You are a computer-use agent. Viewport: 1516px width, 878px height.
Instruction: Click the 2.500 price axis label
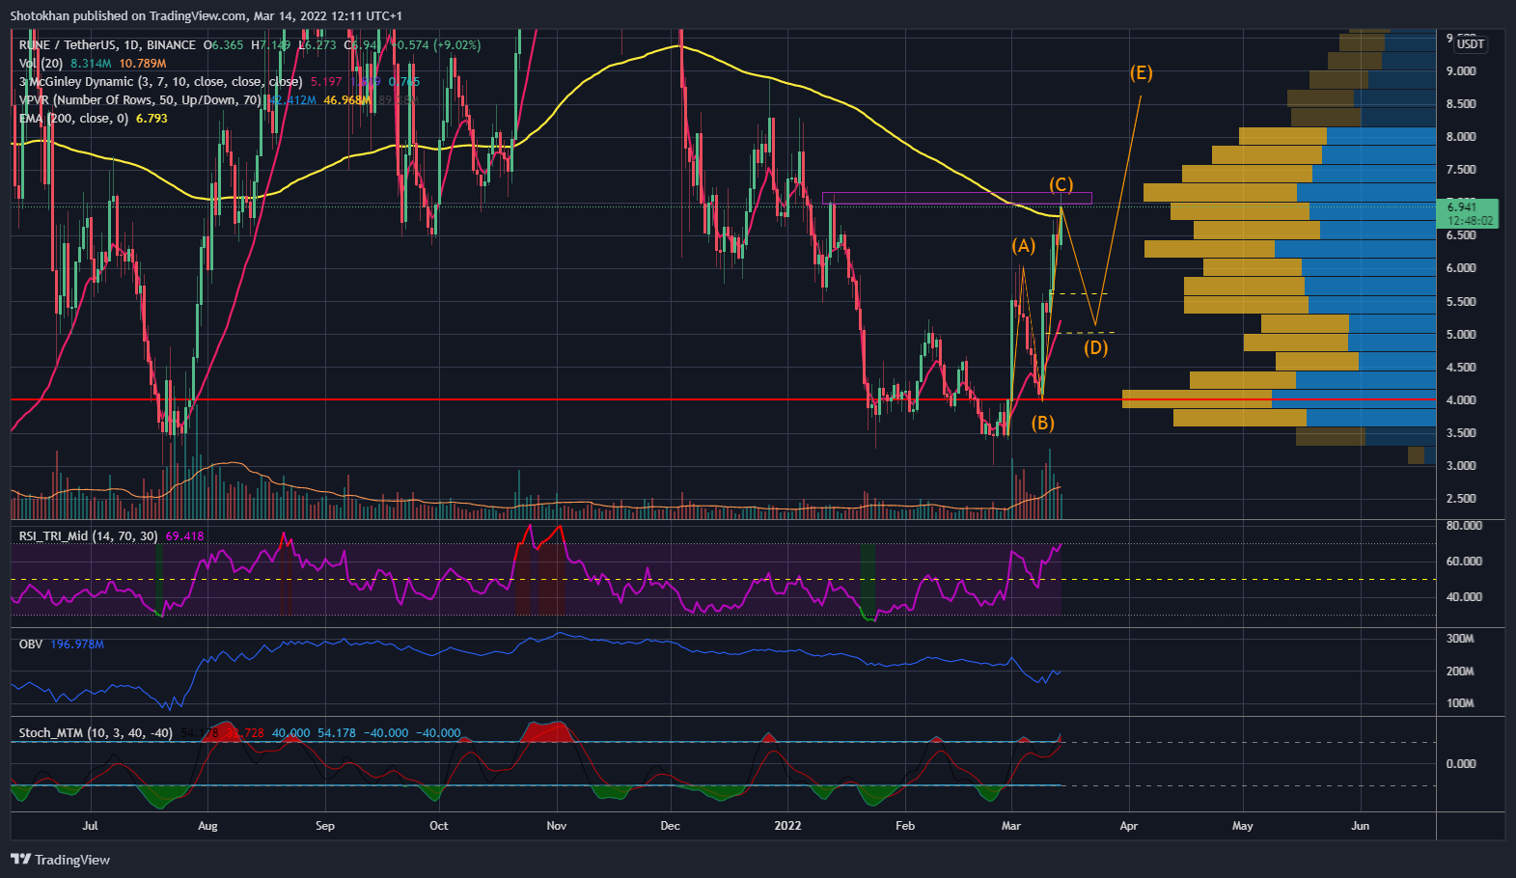point(1460,499)
